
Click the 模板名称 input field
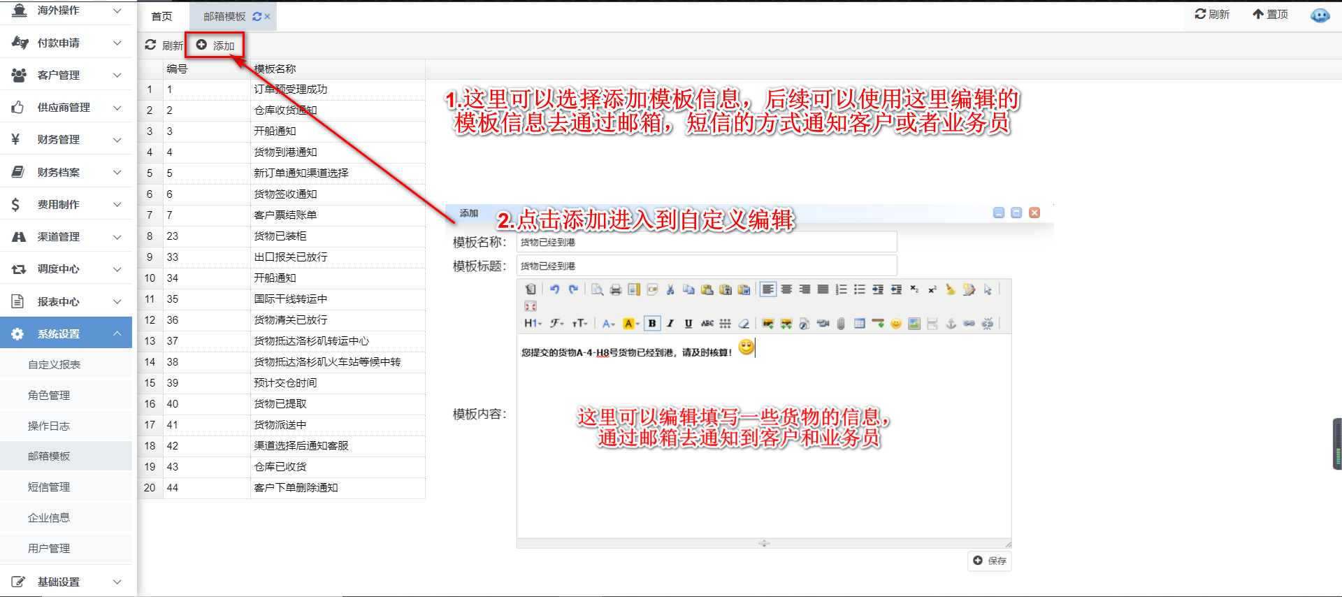coord(706,243)
